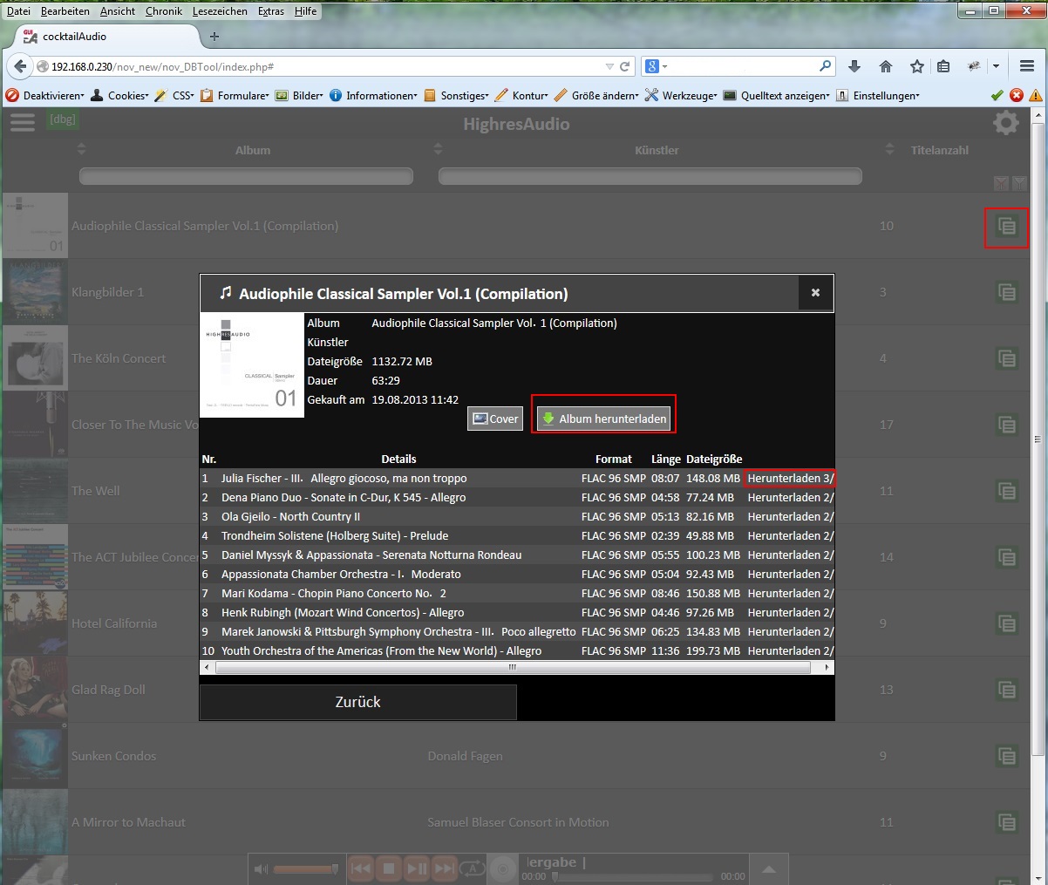Open the settings gear in the HighresAudio header
This screenshot has height=885, width=1048.
(1006, 123)
